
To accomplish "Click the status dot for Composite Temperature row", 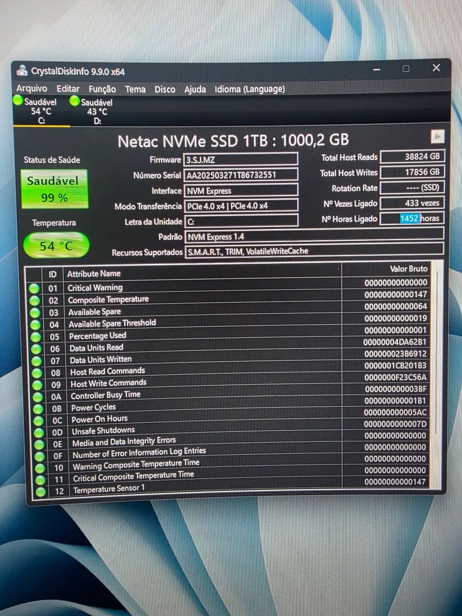I will point(35,301).
